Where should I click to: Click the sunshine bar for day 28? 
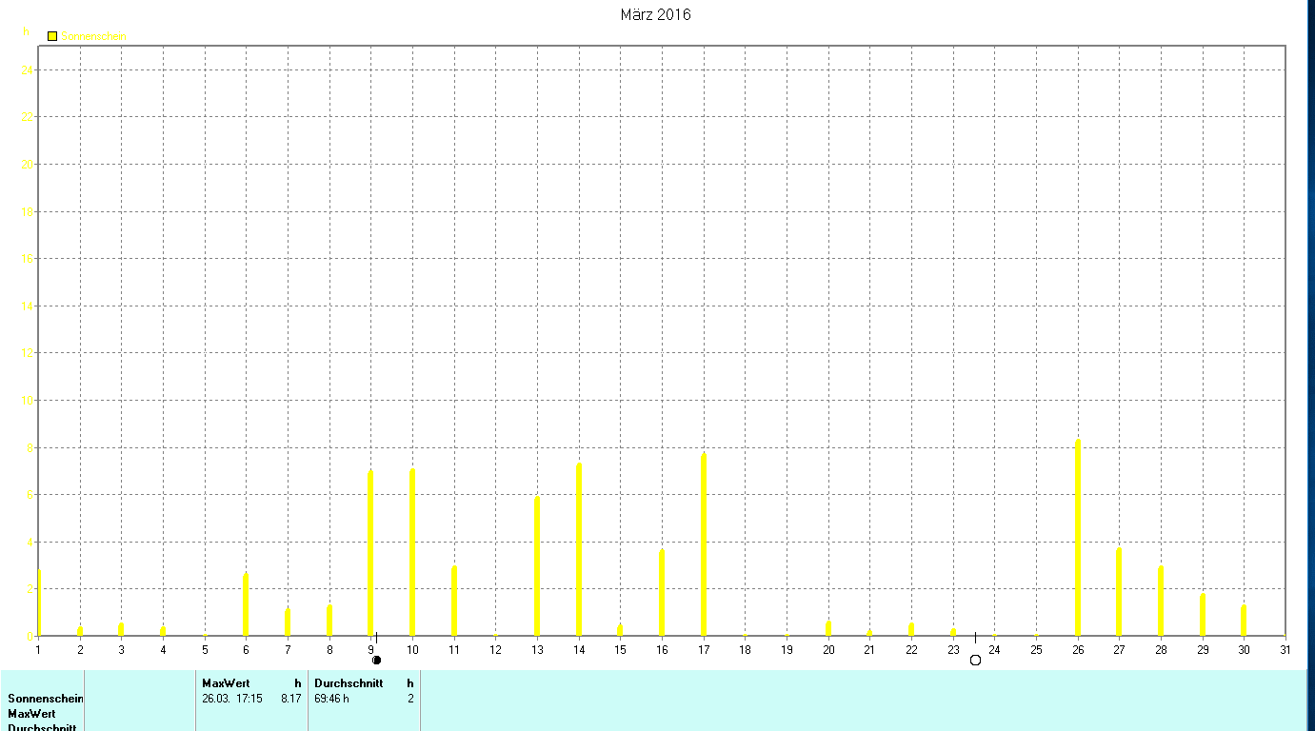(x=1161, y=601)
